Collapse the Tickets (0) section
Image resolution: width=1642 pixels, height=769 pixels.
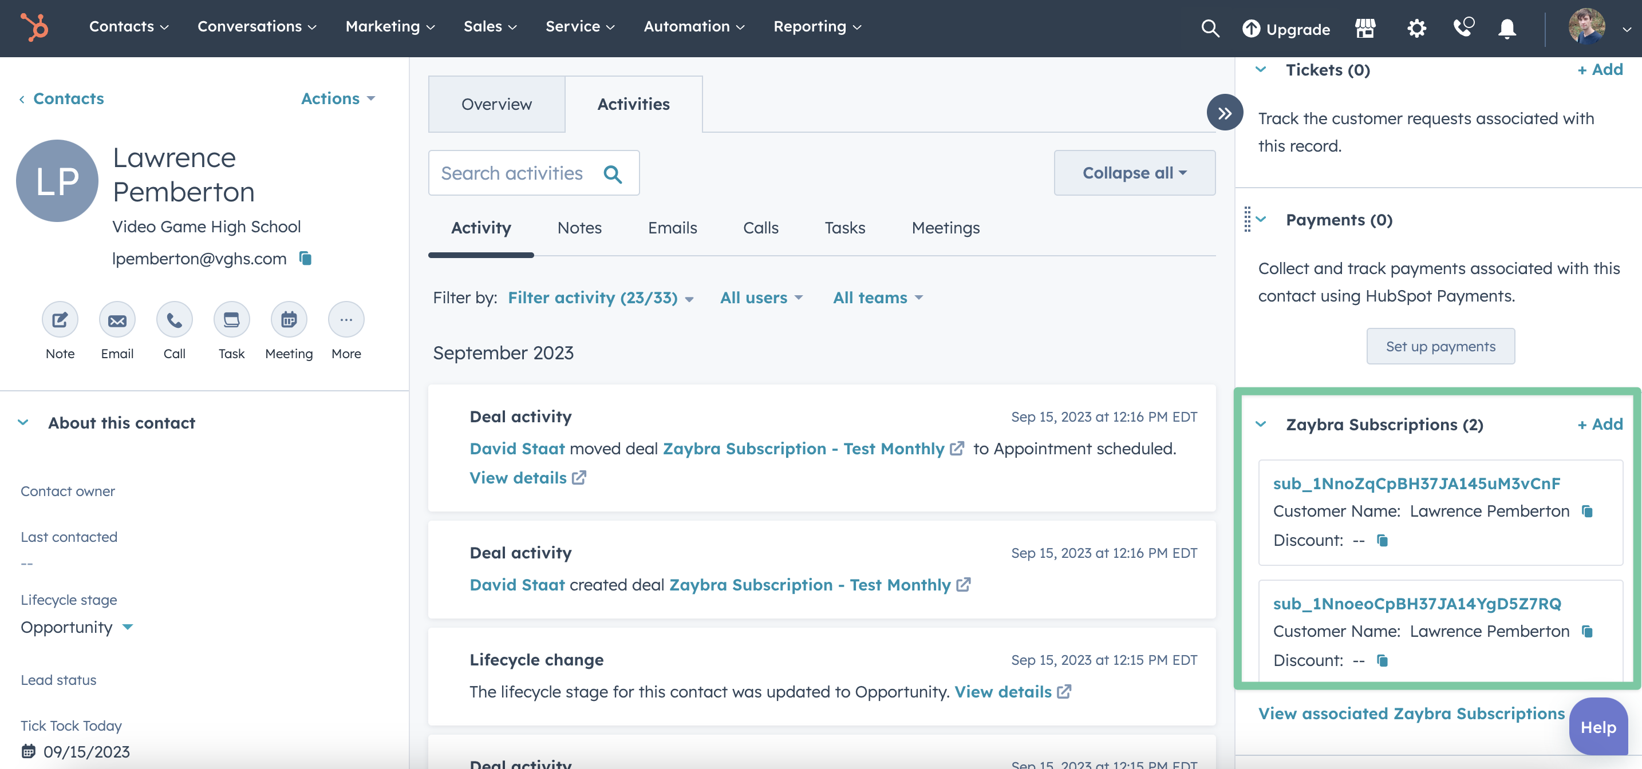click(x=1260, y=69)
